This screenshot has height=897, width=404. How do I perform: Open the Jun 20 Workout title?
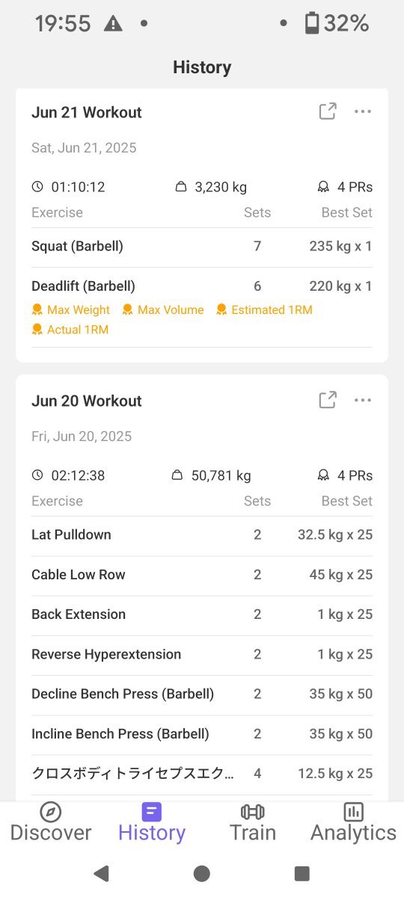coord(87,401)
